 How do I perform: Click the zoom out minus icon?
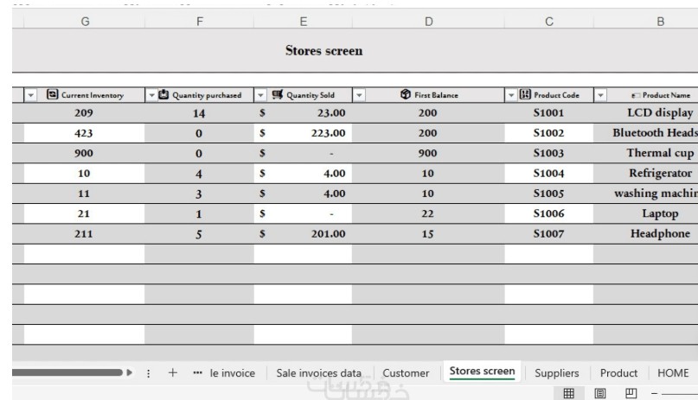click(656, 393)
